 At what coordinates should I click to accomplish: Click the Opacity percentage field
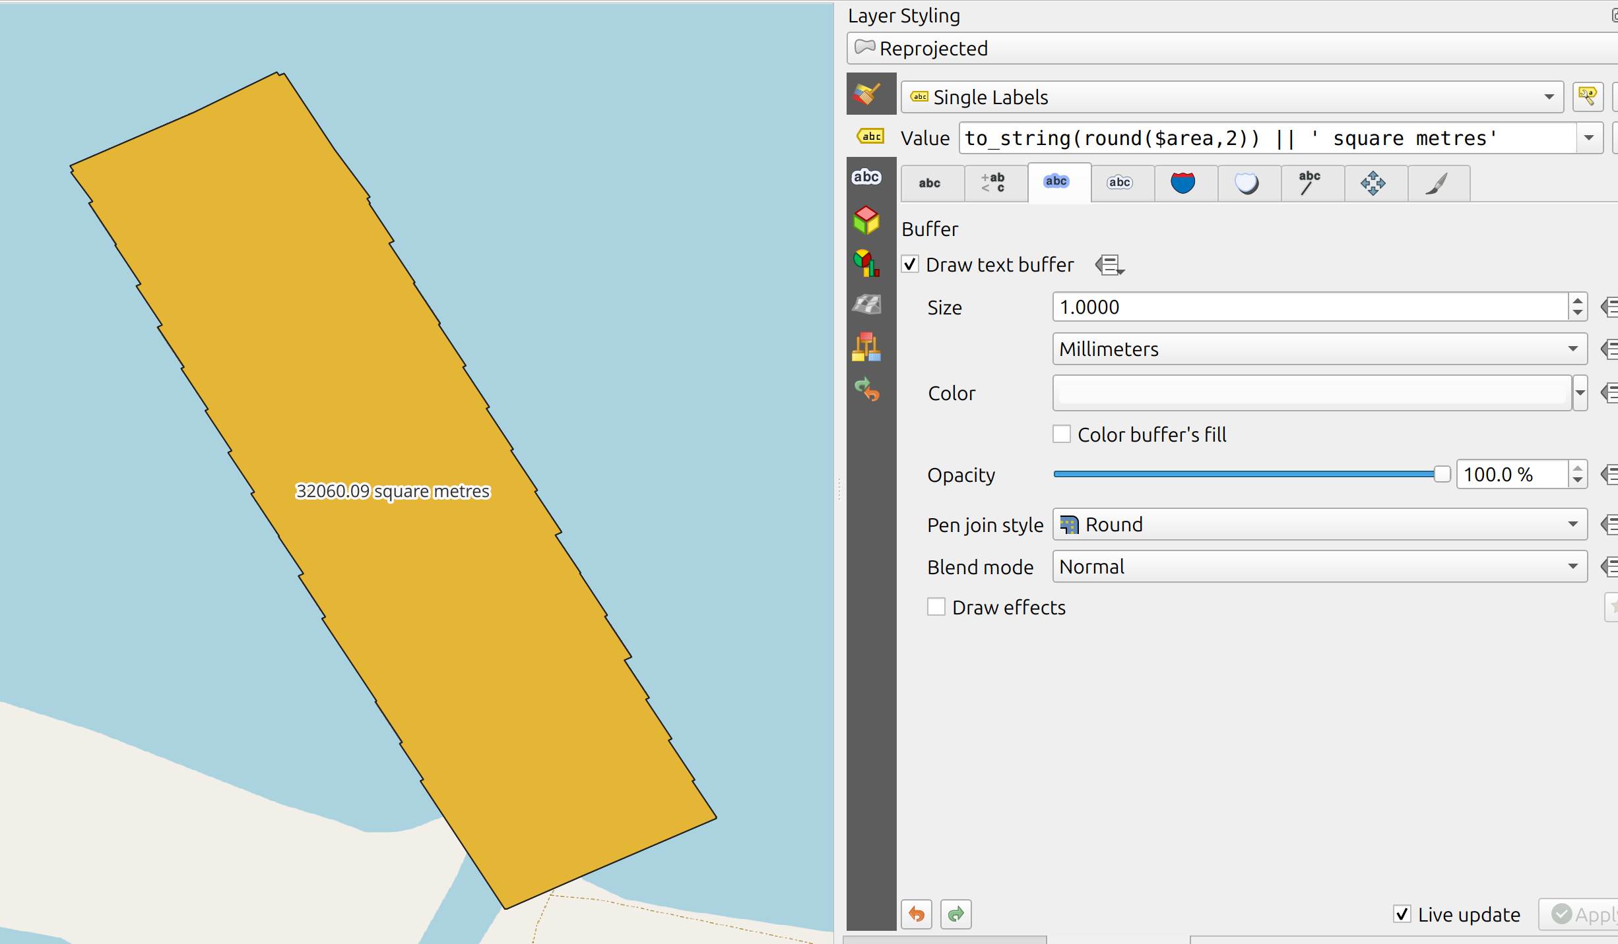coord(1512,474)
